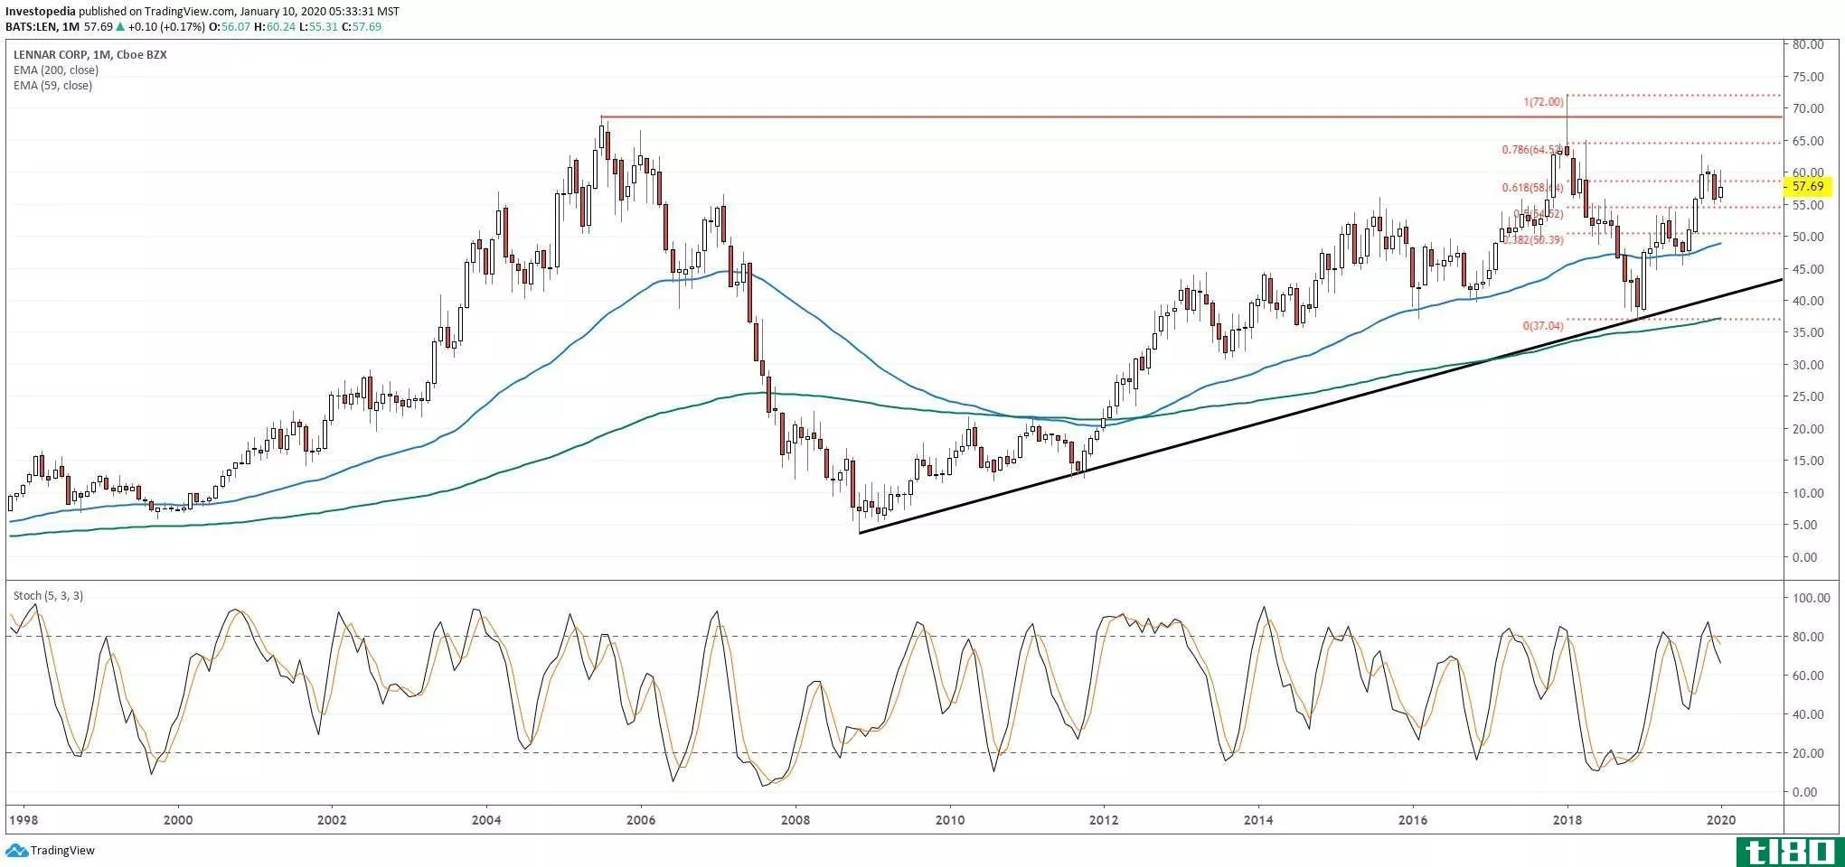This screenshot has width=1845, height=867.
Task: Click the 2002 label on the time axis
Action: pos(333,820)
